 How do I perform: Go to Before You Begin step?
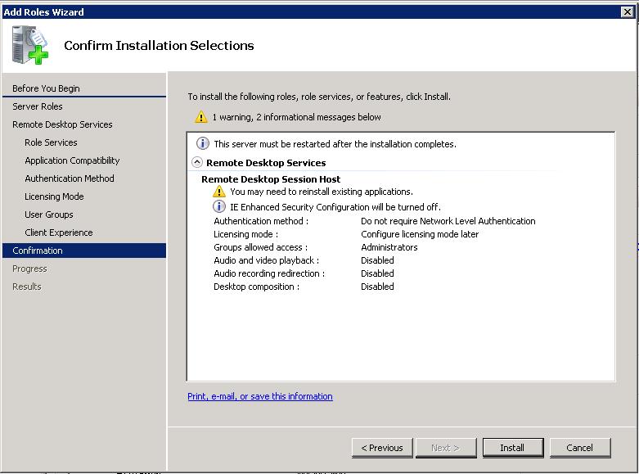point(46,88)
